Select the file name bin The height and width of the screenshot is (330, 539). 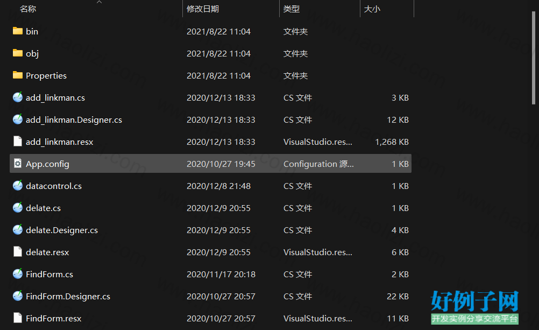click(x=32, y=31)
